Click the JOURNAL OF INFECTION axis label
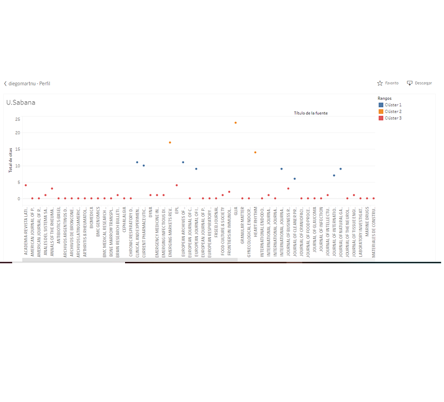 [x=321, y=229]
